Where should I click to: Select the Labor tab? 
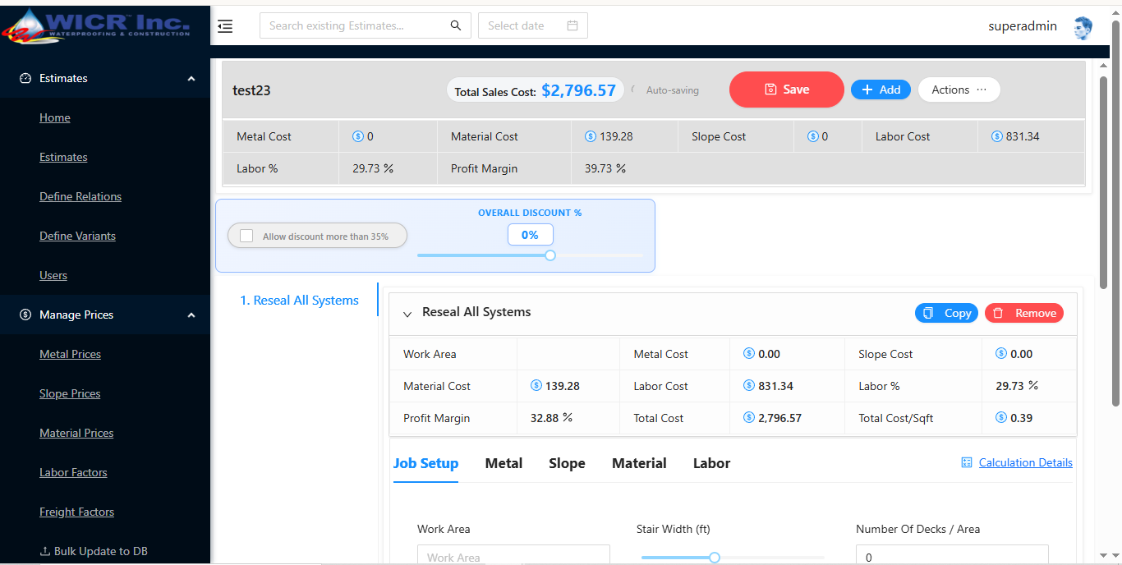click(711, 463)
